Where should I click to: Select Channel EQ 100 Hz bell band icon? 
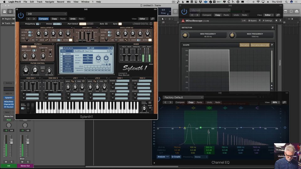tap(193, 108)
